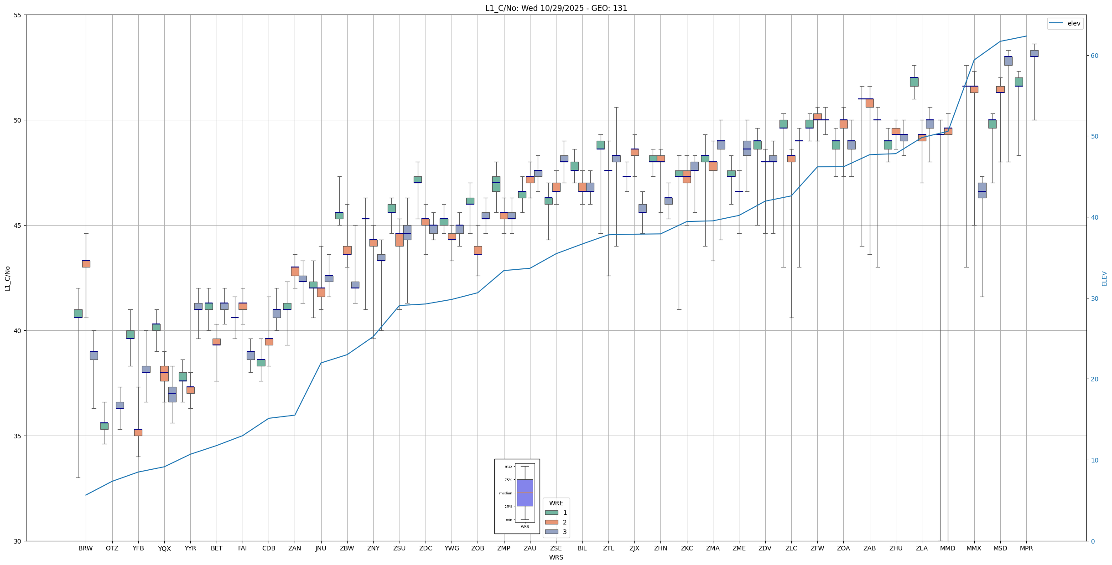Click the WRS x-axis title

[x=556, y=557]
